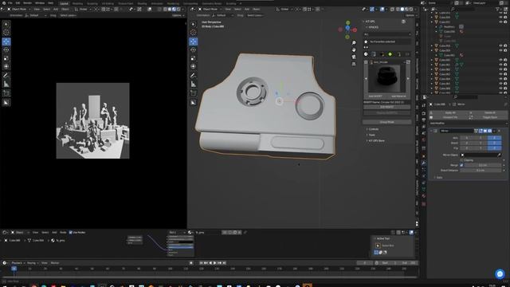Image resolution: width=510 pixels, height=287 pixels.
Task: Enable the Clipping checkbox in Mirror modifier
Action: pyautogui.click(x=461, y=160)
